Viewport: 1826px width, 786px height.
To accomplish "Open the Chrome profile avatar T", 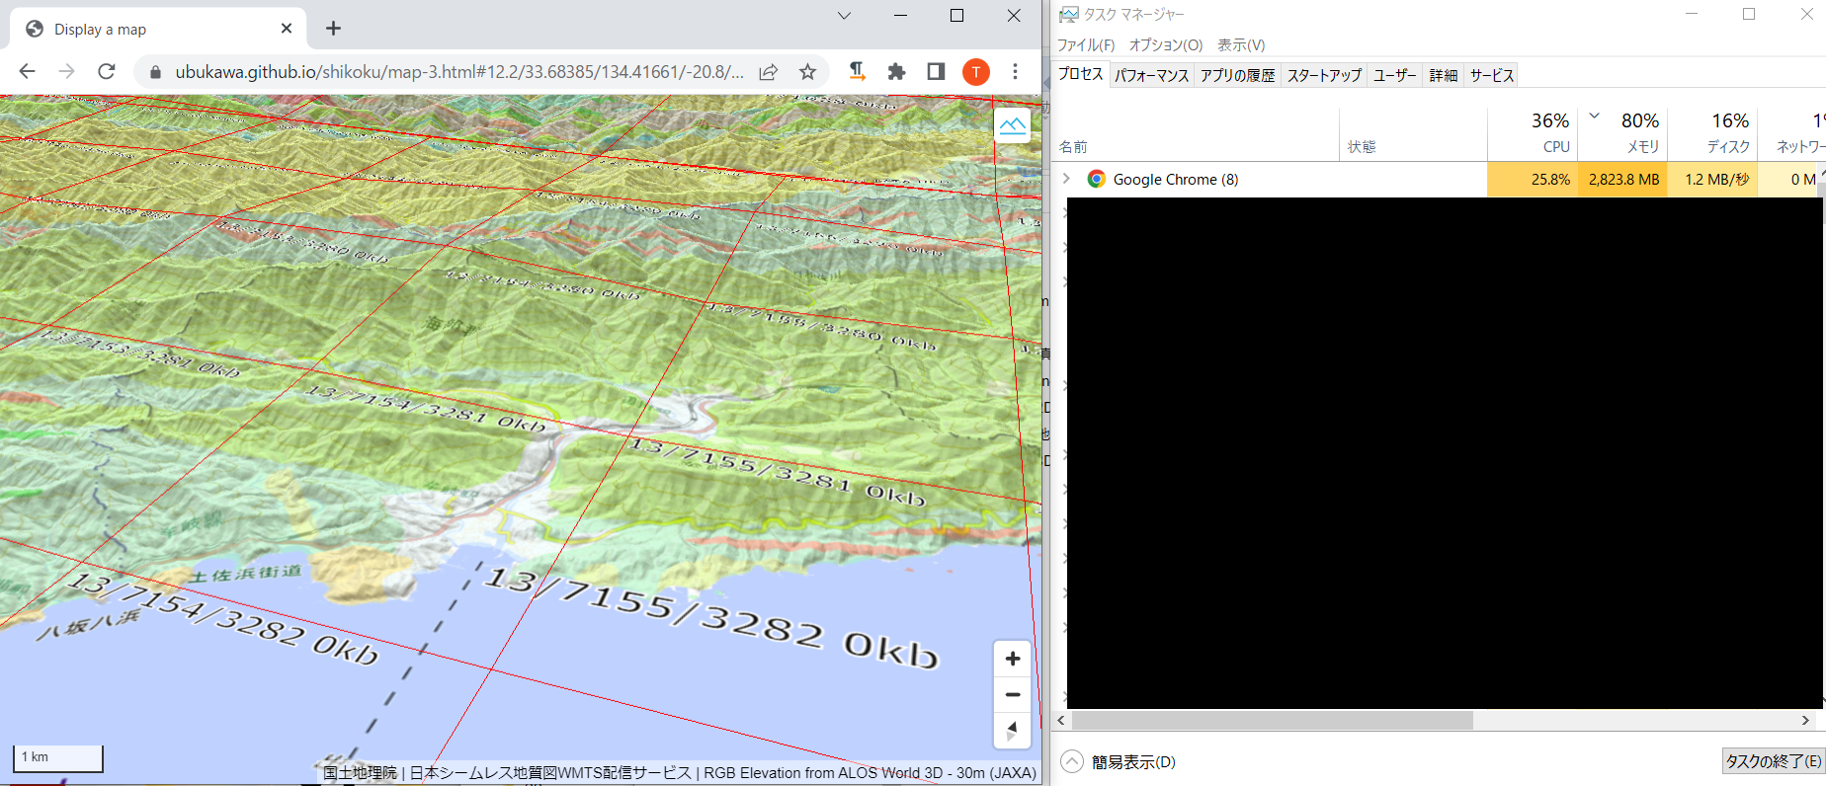I will click(x=975, y=71).
